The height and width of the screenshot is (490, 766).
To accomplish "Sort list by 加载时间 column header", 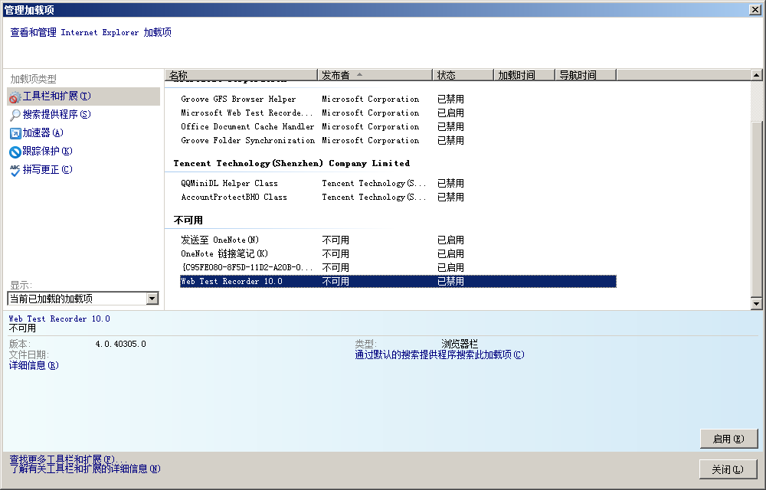I will pos(524,75).
